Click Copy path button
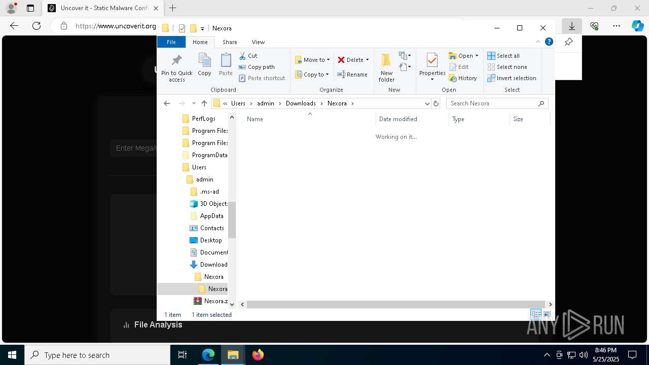 point(257,67)
